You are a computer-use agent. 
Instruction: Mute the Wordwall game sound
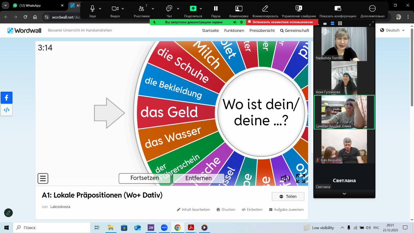285,178
